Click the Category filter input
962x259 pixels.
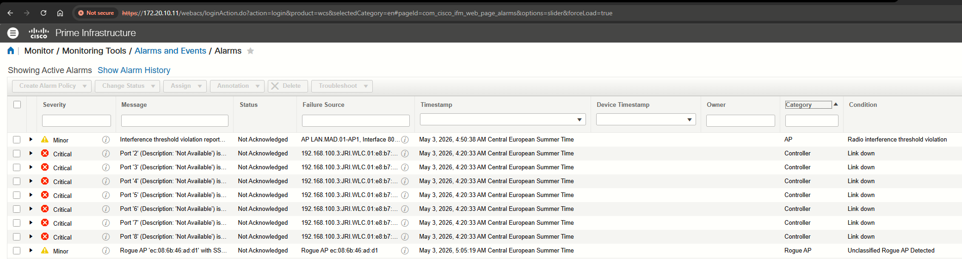(812, 121)
